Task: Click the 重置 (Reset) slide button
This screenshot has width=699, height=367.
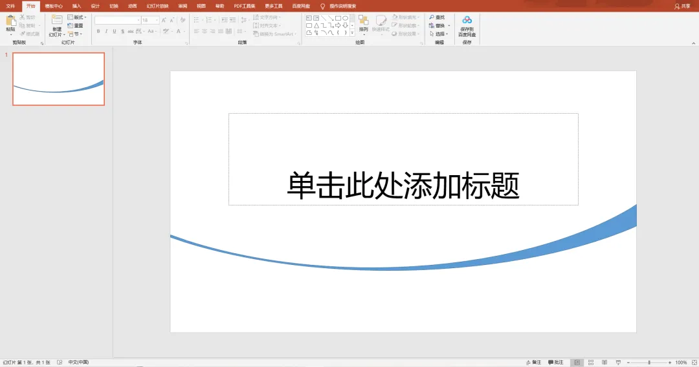Action: (x=75, y=25)
